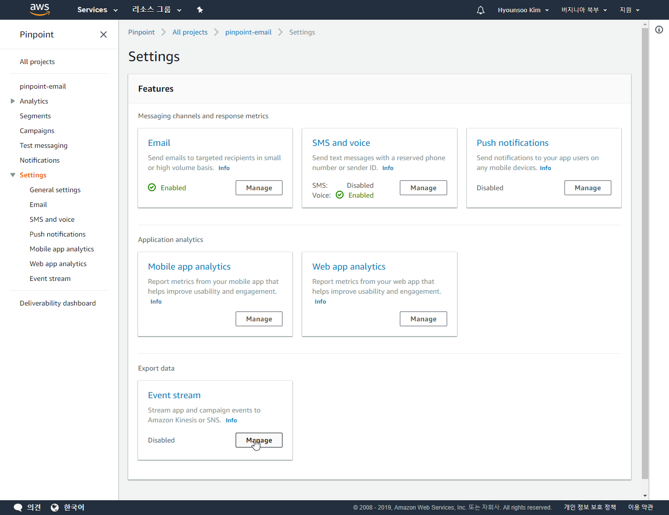Open Deliverability dashboard in sidebar

coord(58,303)
